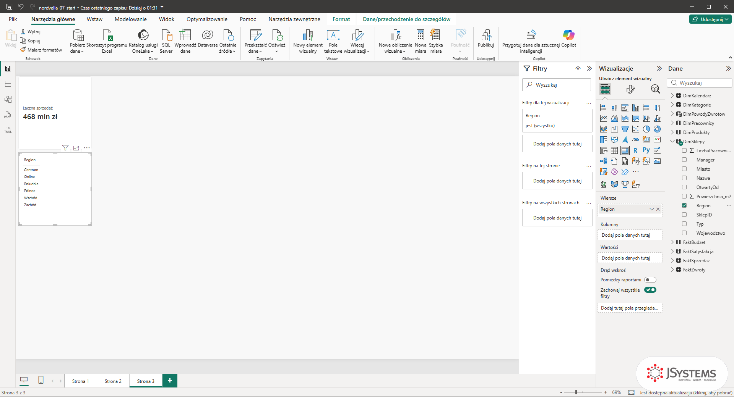Expand the DimKalendarz table
This screenshot has height=397, width=734.
click(672, 96)
